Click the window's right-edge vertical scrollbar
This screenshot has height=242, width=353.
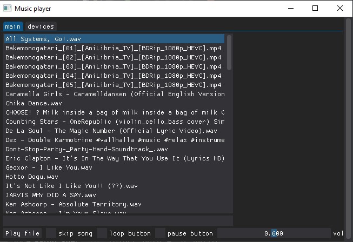tap(348, 128)
